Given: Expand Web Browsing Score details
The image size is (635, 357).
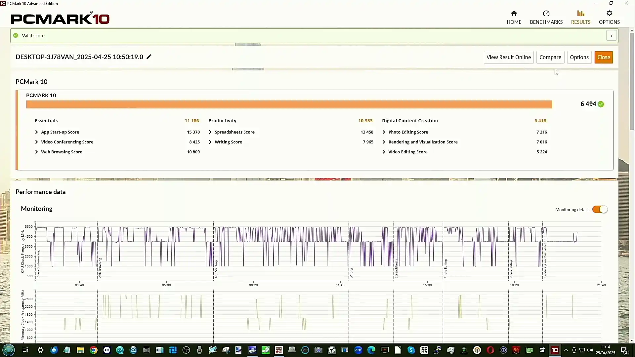Looking at the screenshot, I should tap(37, 152).
